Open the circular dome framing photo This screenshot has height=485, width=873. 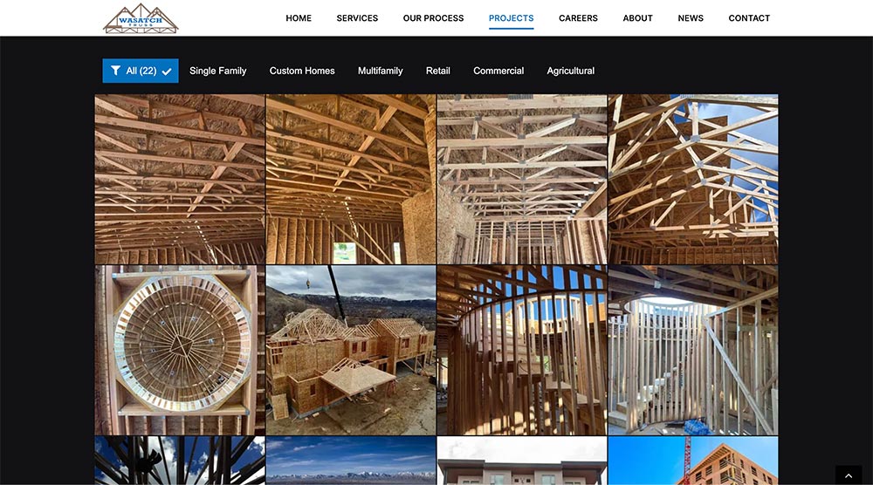point(180,350)
